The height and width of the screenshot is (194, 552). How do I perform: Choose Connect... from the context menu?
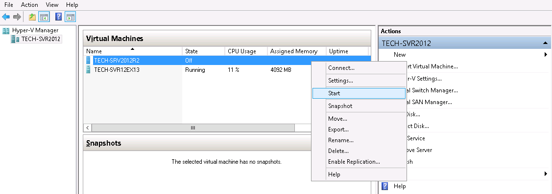pos(359,68)
